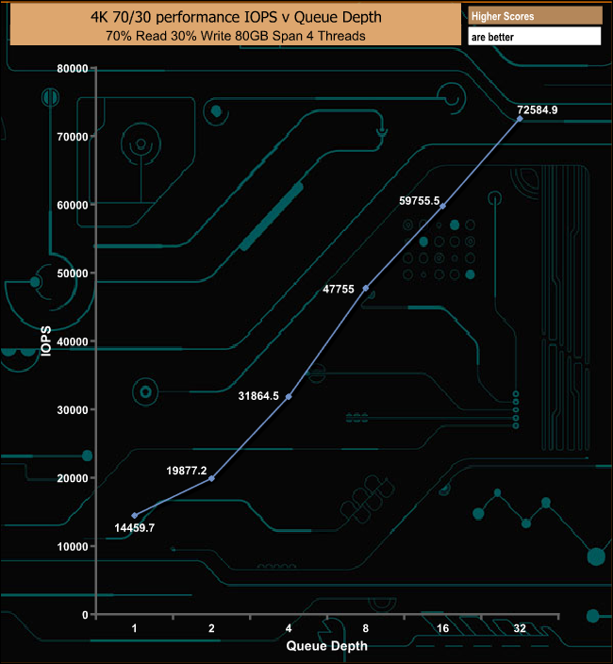Click the 80000 label on the y-axis
This screenshot has width=613, height=664.
pos(72,68)
